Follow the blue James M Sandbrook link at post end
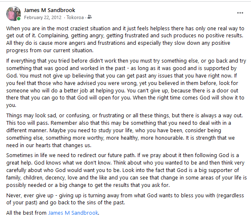The width and height of the screenshot is (251, 218). coord(73,213)
